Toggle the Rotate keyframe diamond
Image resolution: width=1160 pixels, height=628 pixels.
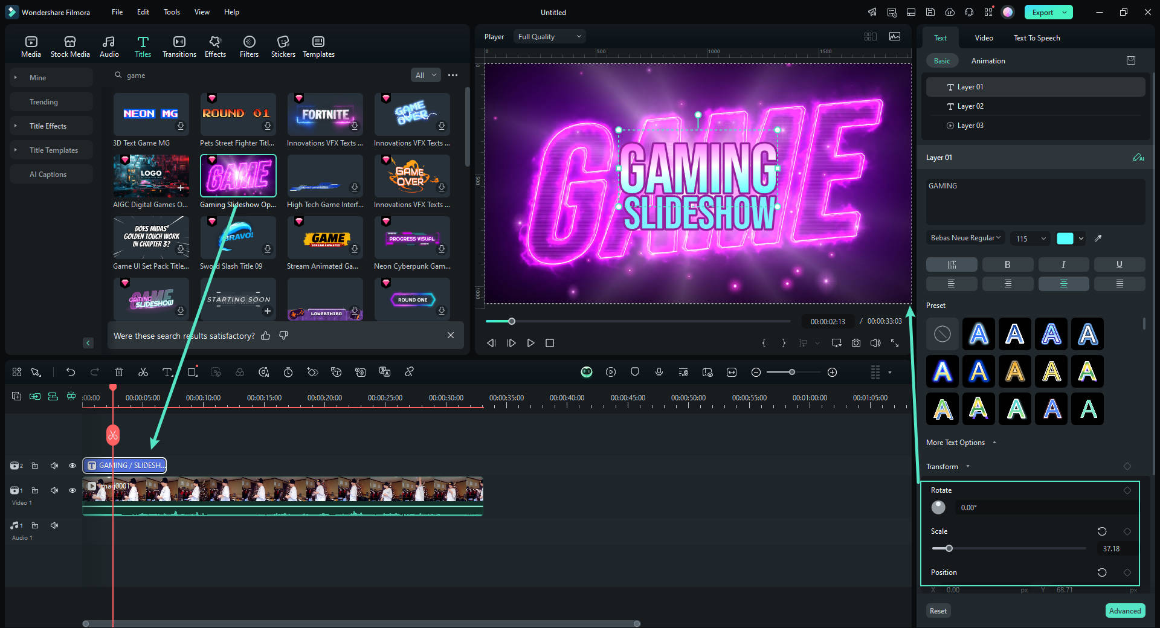point(1127,490)
